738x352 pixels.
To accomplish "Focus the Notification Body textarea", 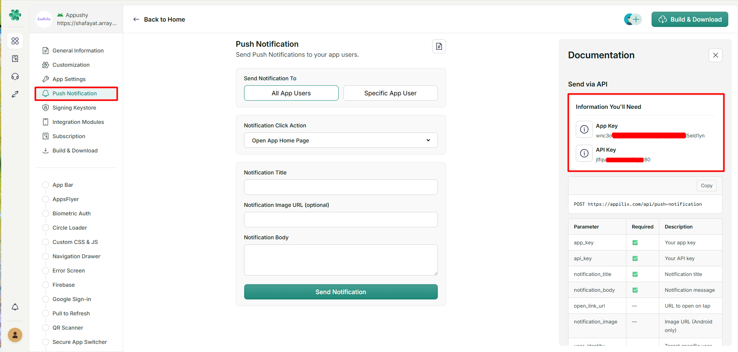I will [341, 260].
